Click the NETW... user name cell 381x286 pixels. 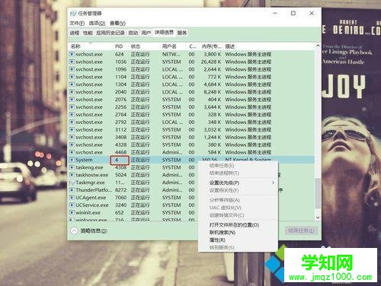(x=171, y=54)
